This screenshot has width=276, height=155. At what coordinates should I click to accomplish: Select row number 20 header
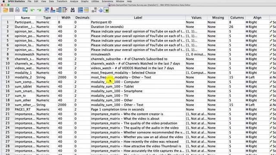[x=8, y=109]
